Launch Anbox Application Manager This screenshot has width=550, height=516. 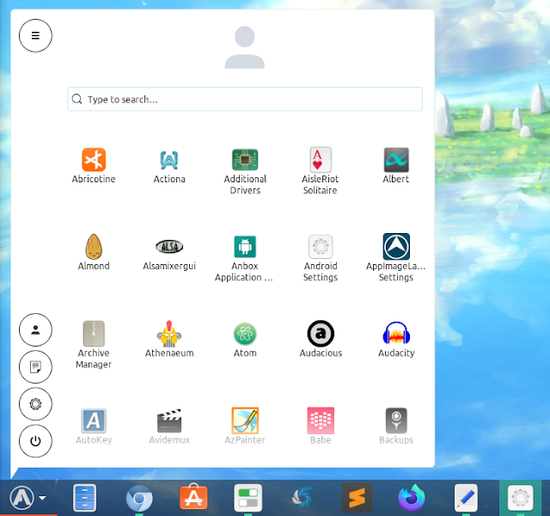tap(244, 259)
